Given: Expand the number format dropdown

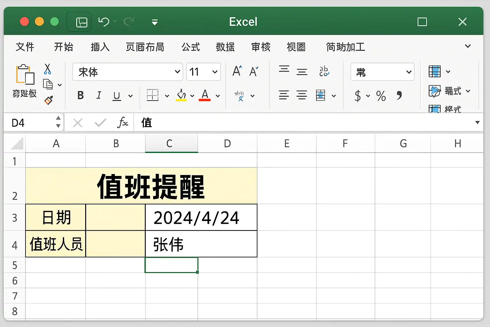Looking at the screenshot, I should (382, 72).
